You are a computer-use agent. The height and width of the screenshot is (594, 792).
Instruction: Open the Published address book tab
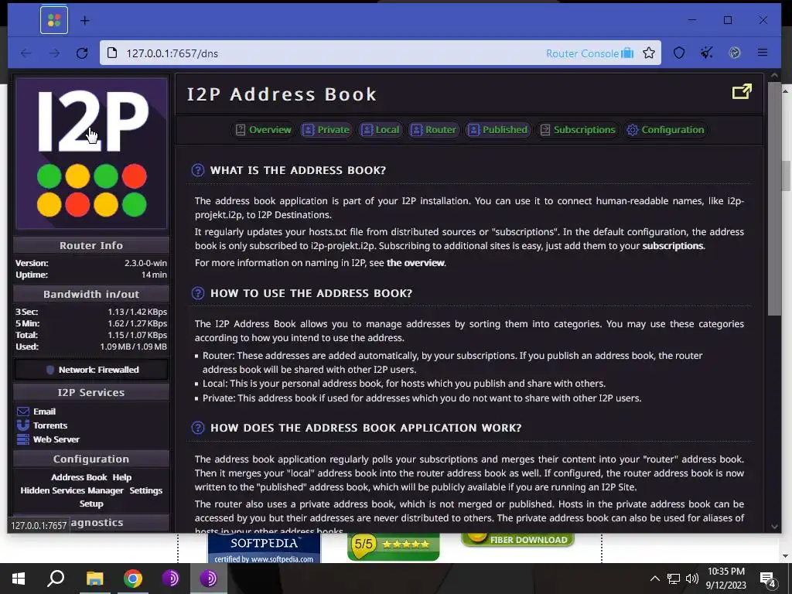pyautogui.click(x=497, y=130)
